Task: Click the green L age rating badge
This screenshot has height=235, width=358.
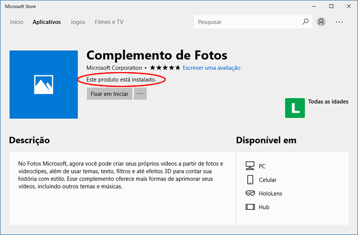Action: pos(295,108)
